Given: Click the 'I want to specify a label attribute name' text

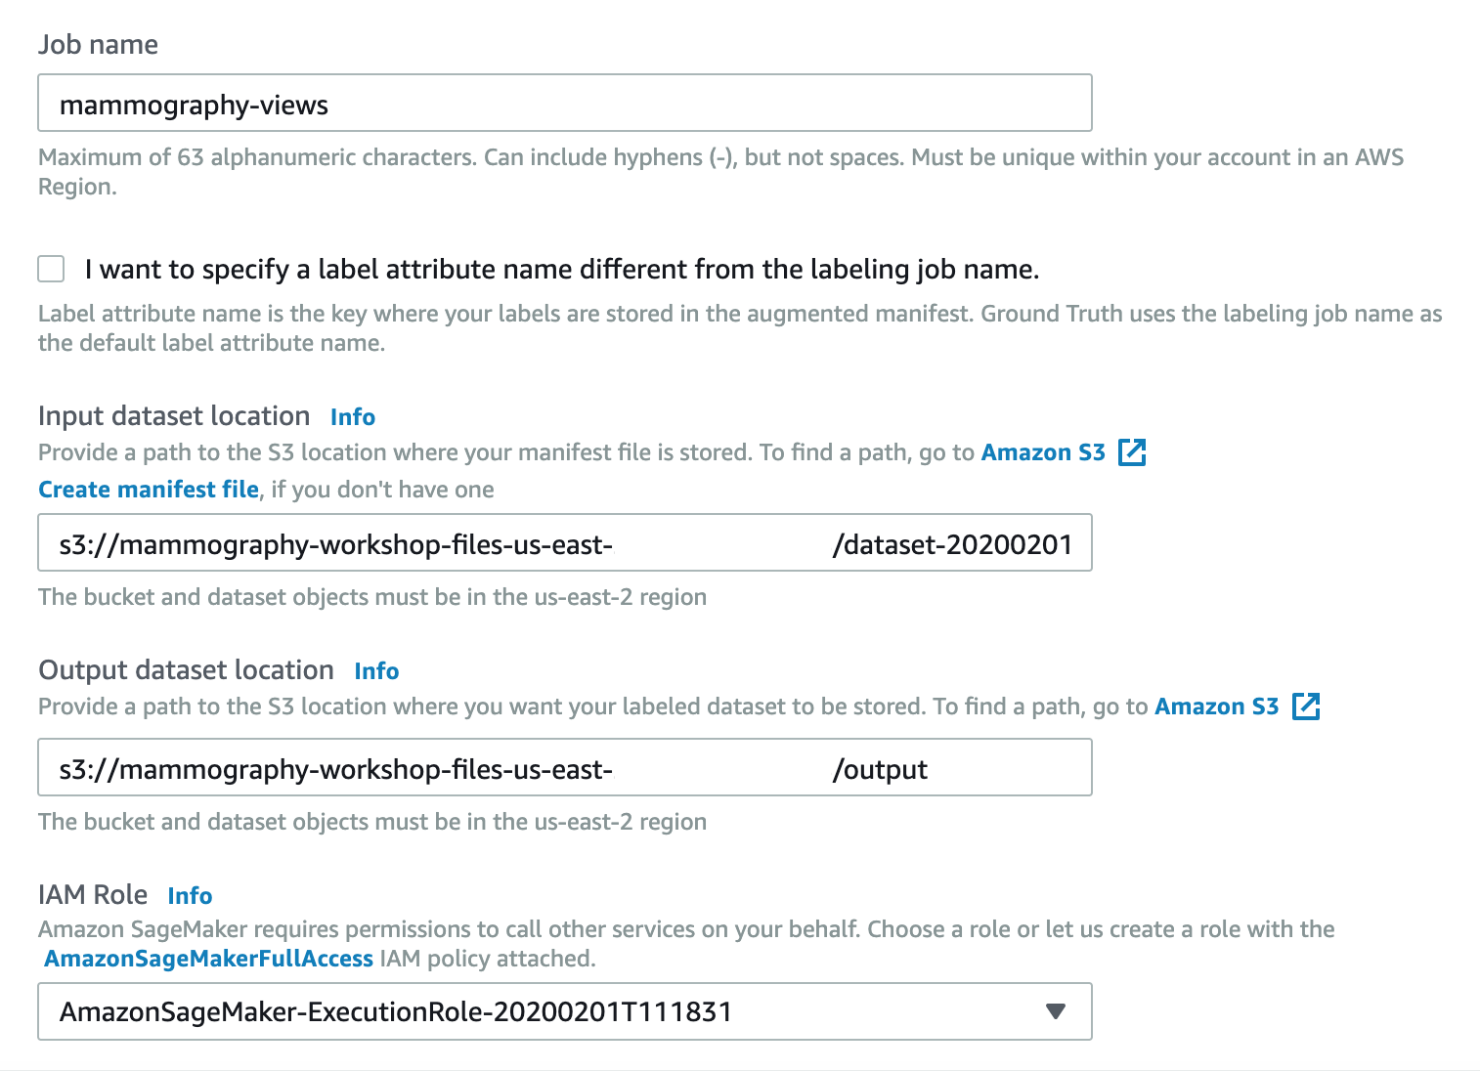Looking at the screenshot, I should (x=562, y=269).
